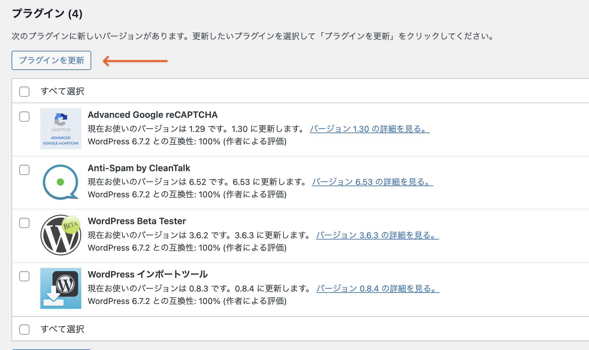Mark the WordPress インポートツール checkbox
589x350 pixels.
[24, 276]
